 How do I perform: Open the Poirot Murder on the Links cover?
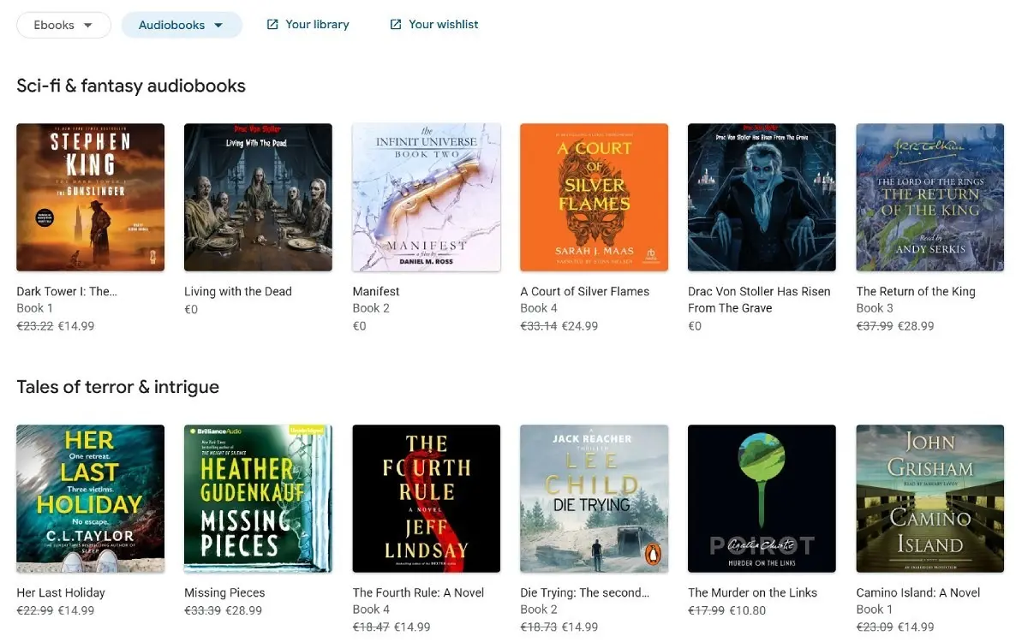coord(762,499)
